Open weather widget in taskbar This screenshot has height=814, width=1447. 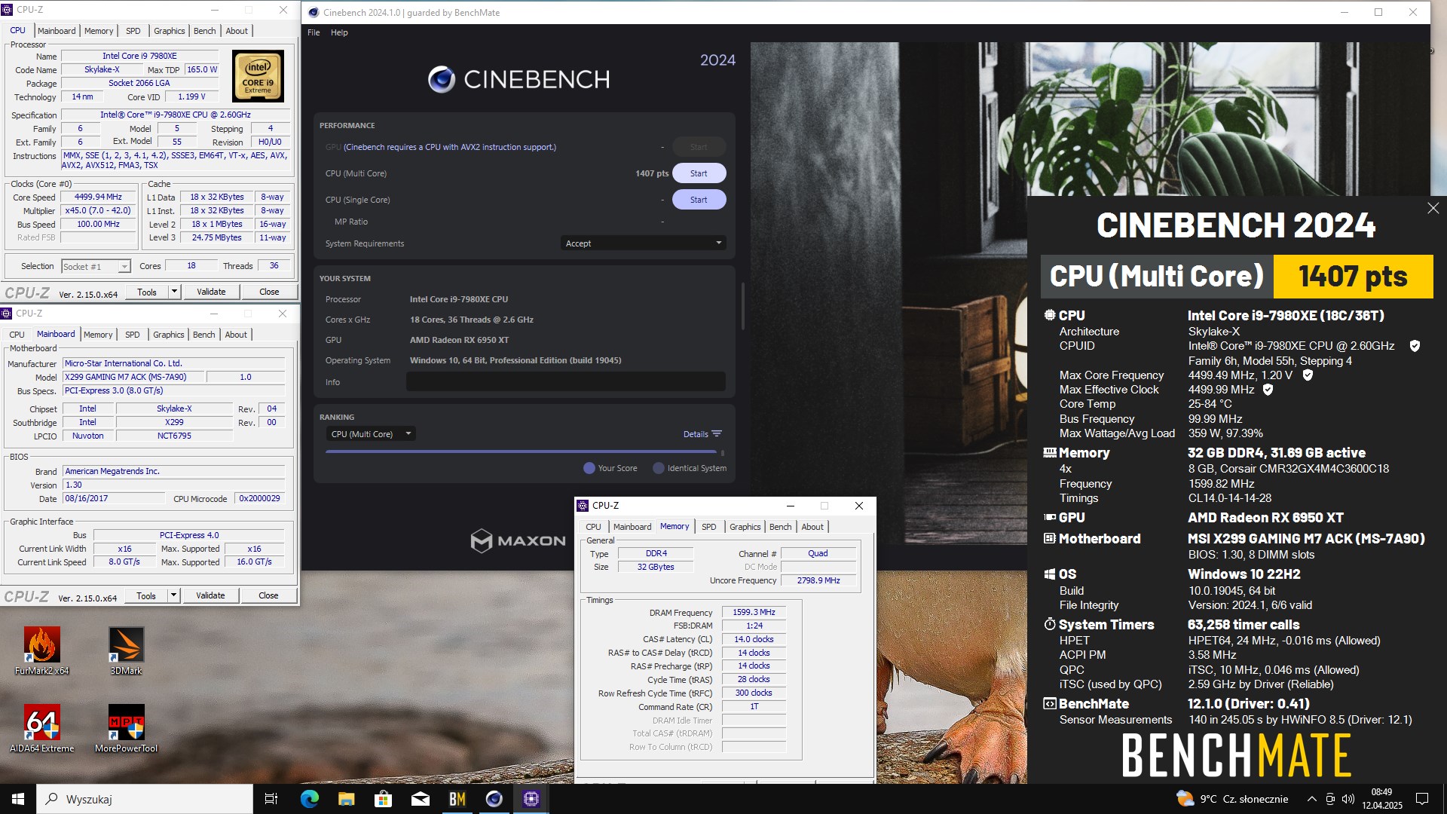pos(1232,799)
